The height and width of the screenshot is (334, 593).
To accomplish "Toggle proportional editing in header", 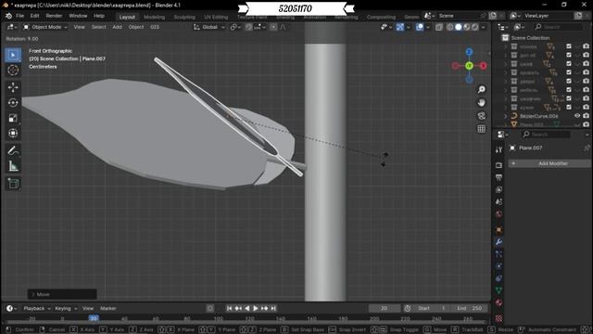I will tap(273, 27).
